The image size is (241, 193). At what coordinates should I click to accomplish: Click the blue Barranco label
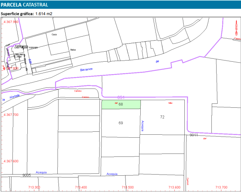click(87, 69)
